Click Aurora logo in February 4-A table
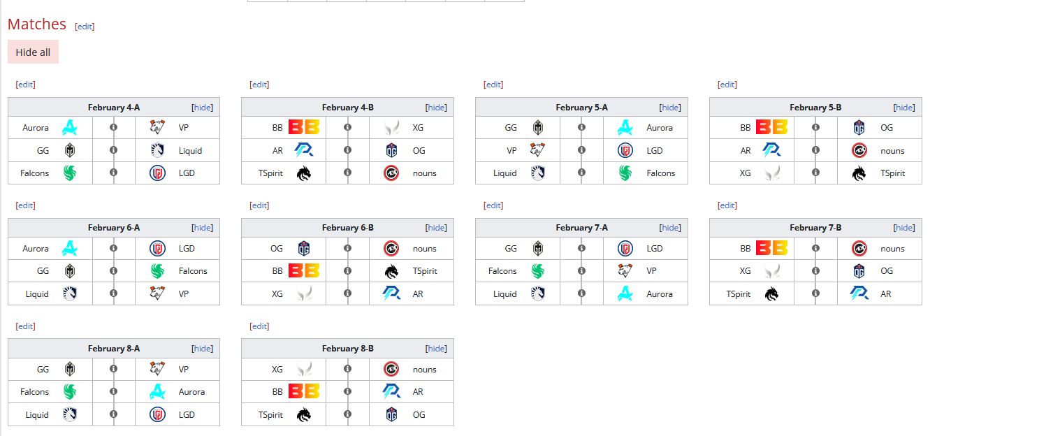 coord(70,127)
